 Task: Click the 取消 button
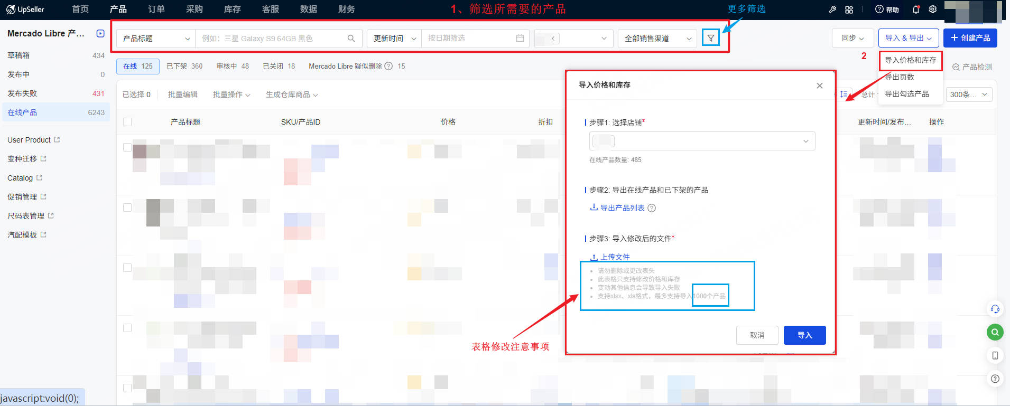pos(757,335)
